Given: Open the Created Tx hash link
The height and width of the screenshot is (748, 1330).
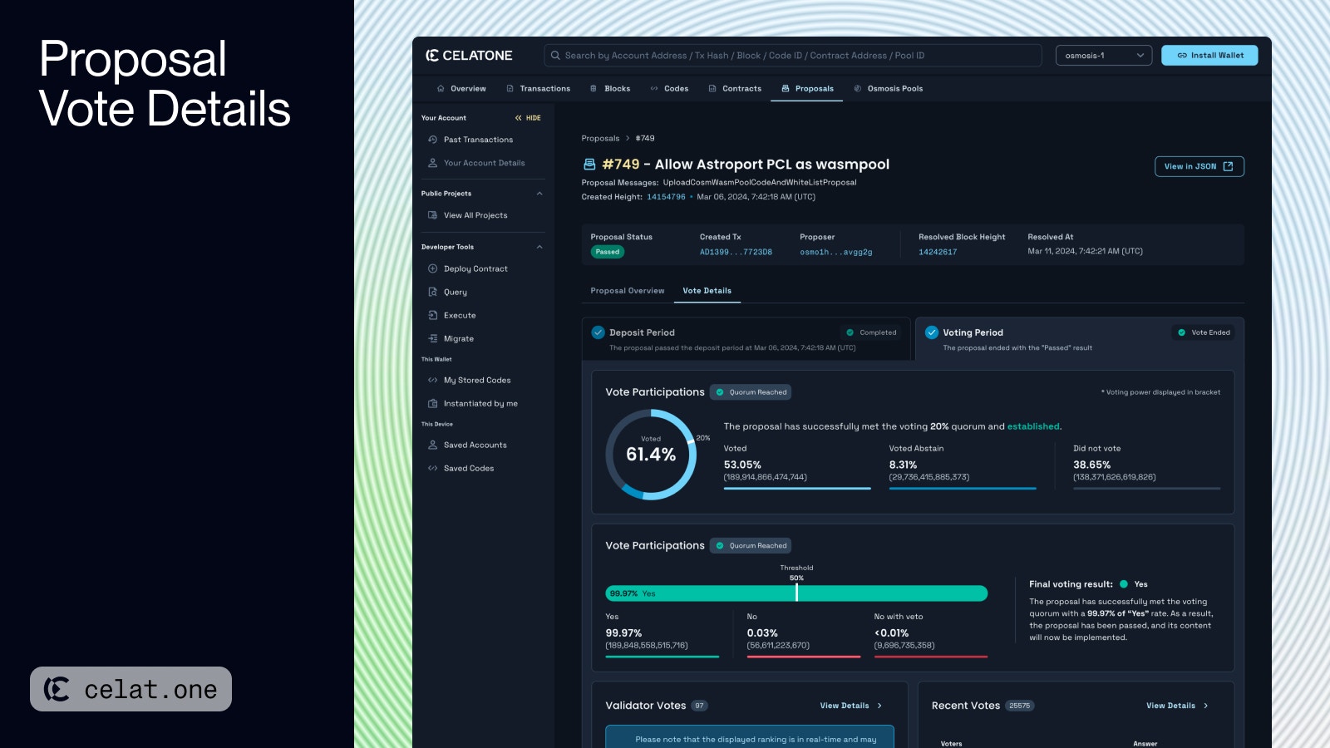Looking at the screenshot, I should point(736,252).
